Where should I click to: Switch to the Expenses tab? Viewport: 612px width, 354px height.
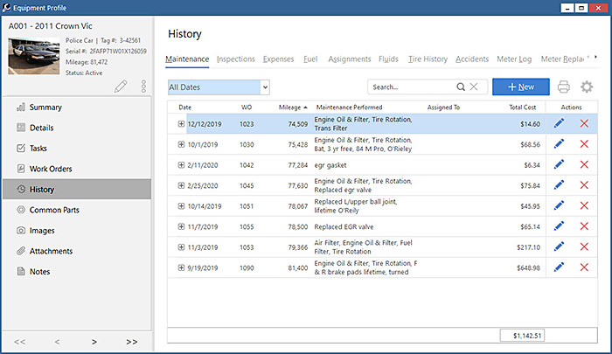pos(278,59)
